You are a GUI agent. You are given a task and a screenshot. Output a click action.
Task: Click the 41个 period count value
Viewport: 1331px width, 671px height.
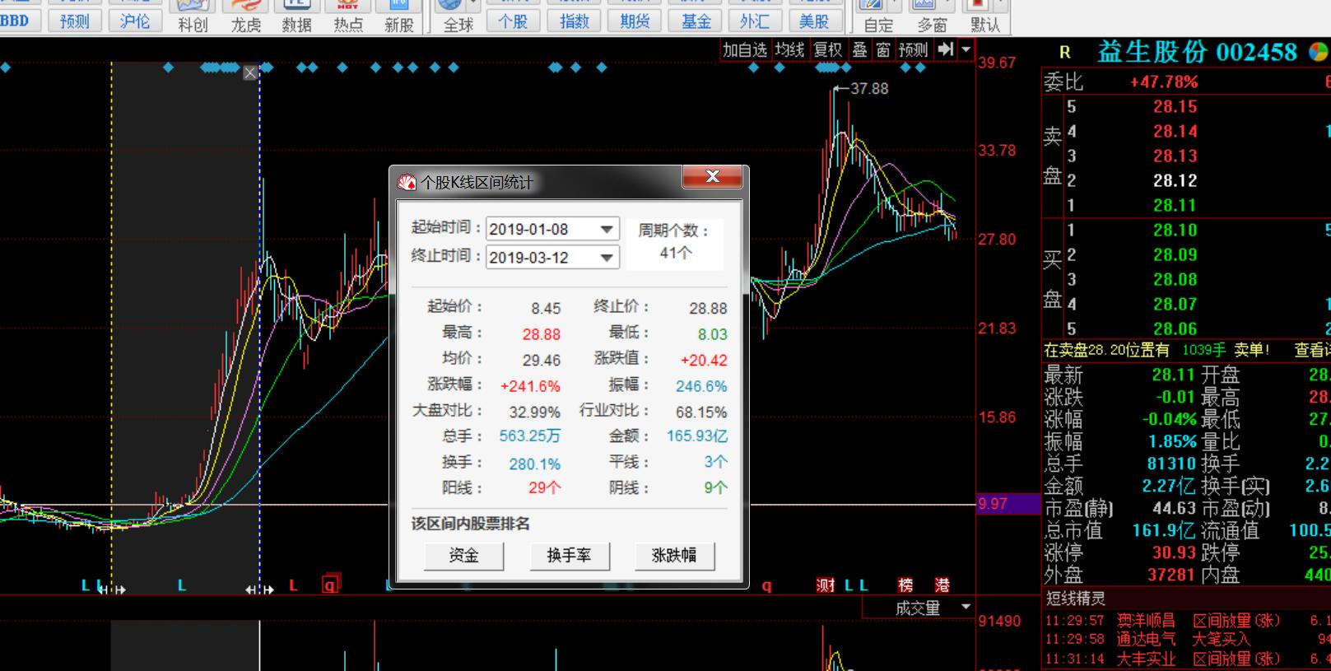coord(675,253)
